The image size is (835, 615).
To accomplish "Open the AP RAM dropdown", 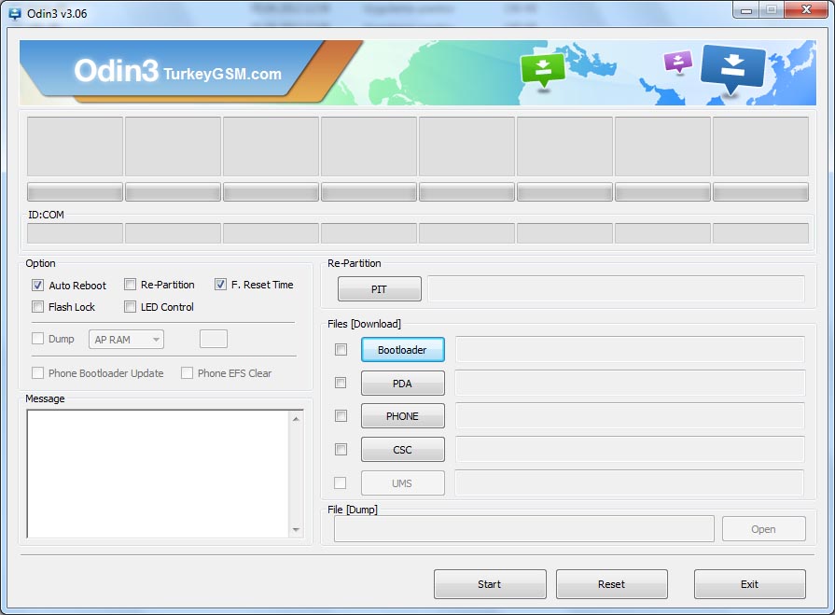I will click(x=126, y=339).
